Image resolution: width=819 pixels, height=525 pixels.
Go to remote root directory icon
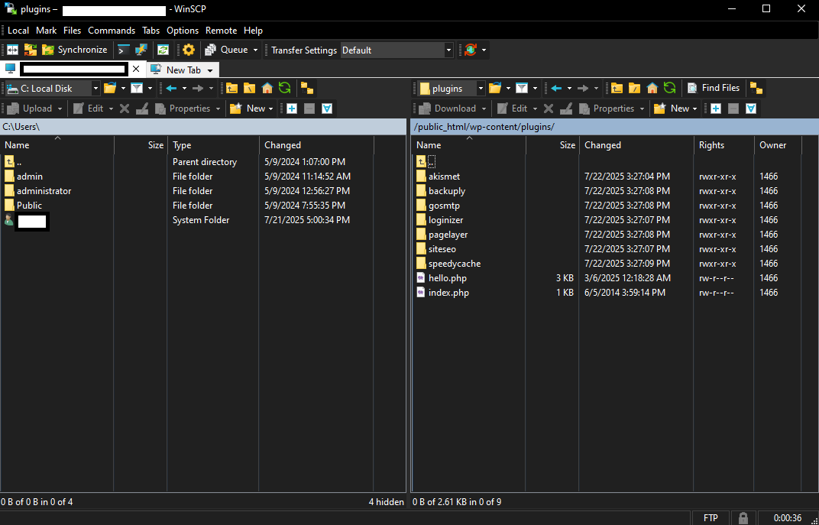point(635,88)
